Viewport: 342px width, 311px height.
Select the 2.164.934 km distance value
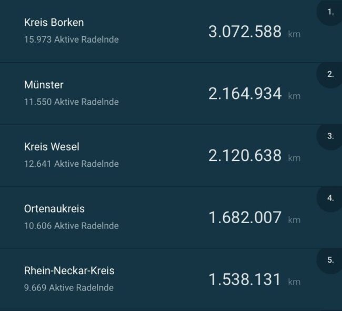[x=245, y=94]
